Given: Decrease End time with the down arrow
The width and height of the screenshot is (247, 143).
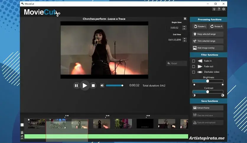Looking at the screenshot, I should pos(184,41).
